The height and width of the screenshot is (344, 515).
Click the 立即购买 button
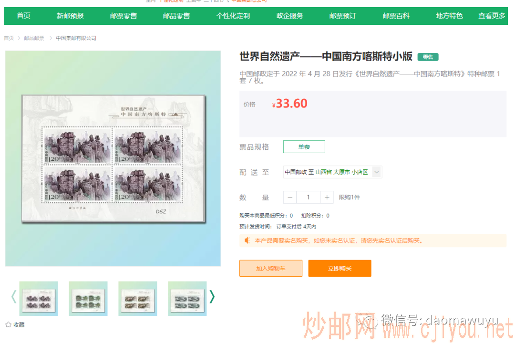(x=340, y=269)
